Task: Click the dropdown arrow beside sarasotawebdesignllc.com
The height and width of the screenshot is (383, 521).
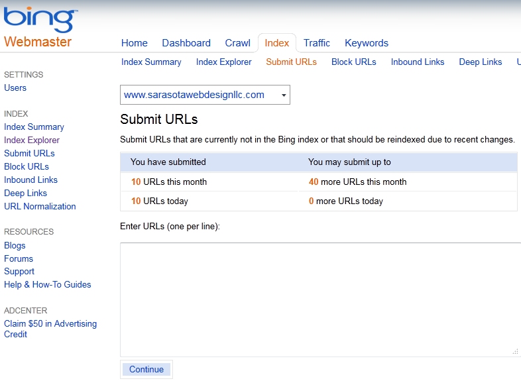Action: (284, 95)
